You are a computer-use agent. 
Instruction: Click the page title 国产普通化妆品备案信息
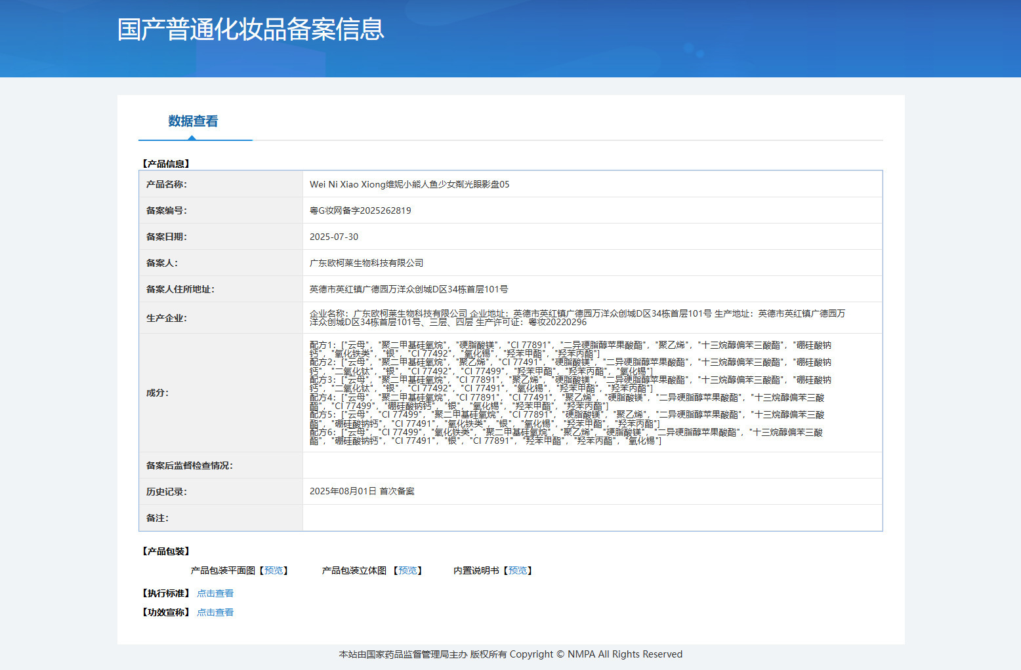tap(251, 30)
